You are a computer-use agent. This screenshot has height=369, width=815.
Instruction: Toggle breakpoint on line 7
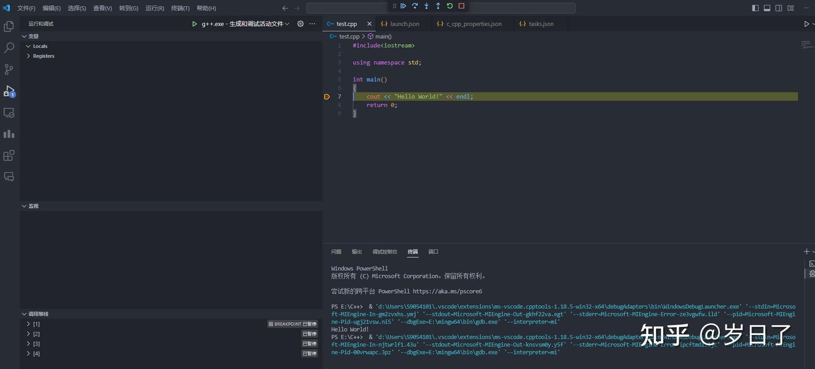pyautogui.click(x=327, y=97)
